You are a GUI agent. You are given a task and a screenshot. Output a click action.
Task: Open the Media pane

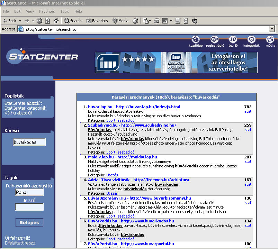pyautogui.click(x=120, y=21)
